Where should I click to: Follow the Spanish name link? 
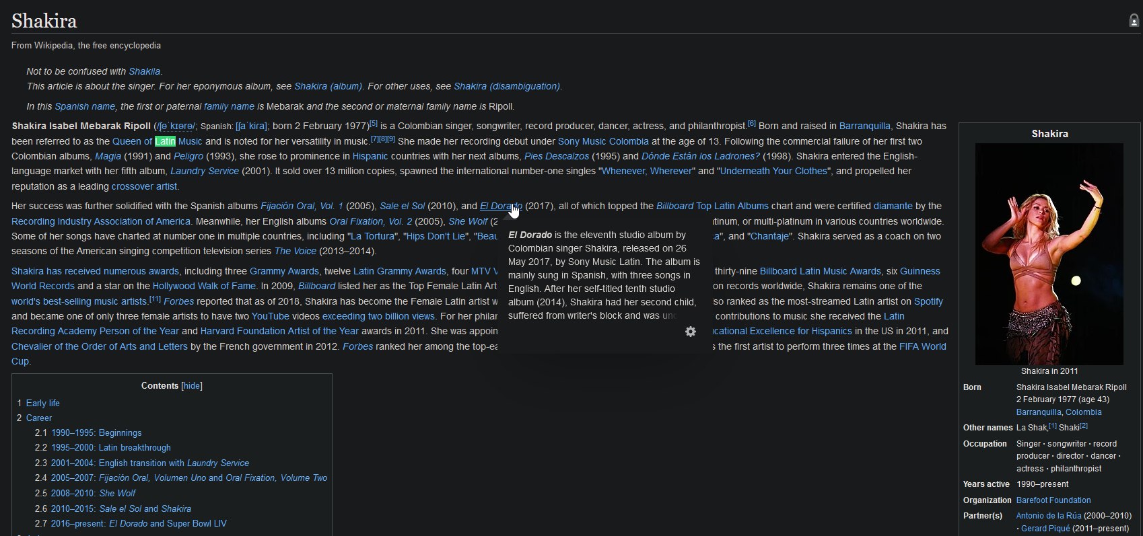click(x=85, y=106)
